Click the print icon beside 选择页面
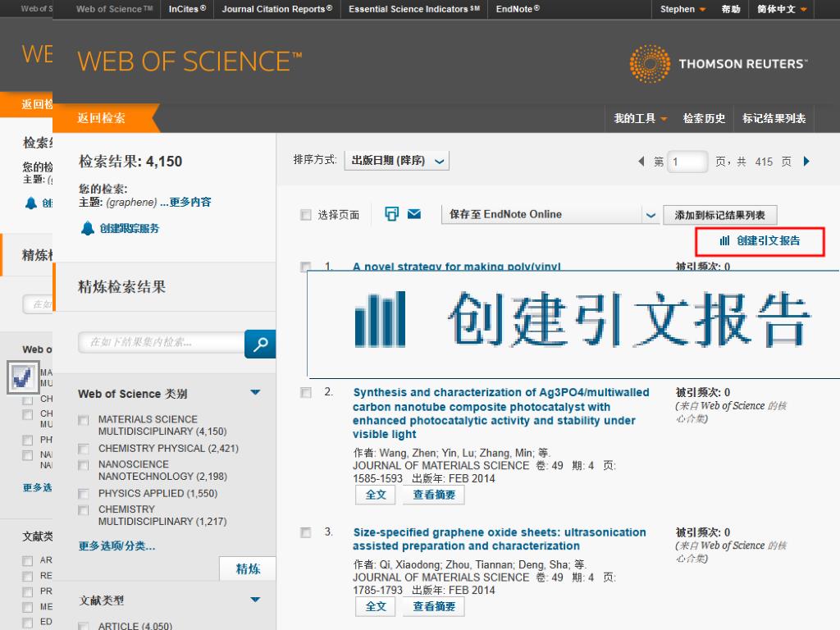 pyautogui.click(x=391, y=214)
